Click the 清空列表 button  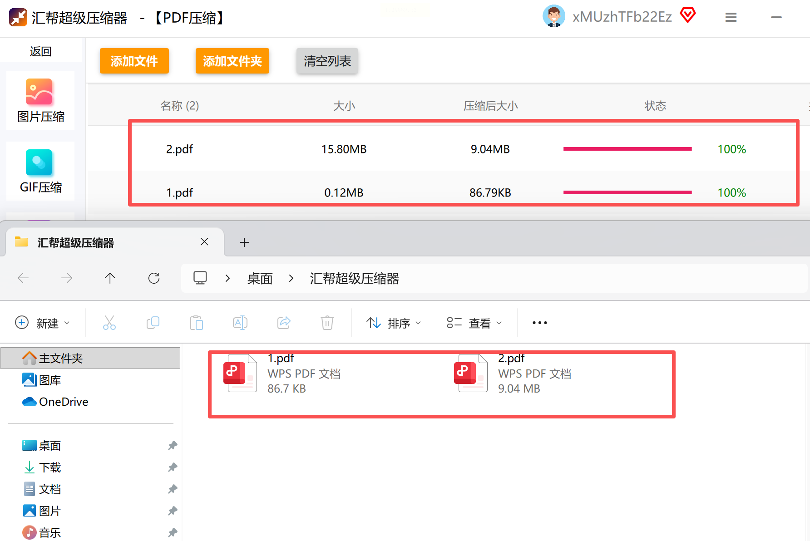327,61
